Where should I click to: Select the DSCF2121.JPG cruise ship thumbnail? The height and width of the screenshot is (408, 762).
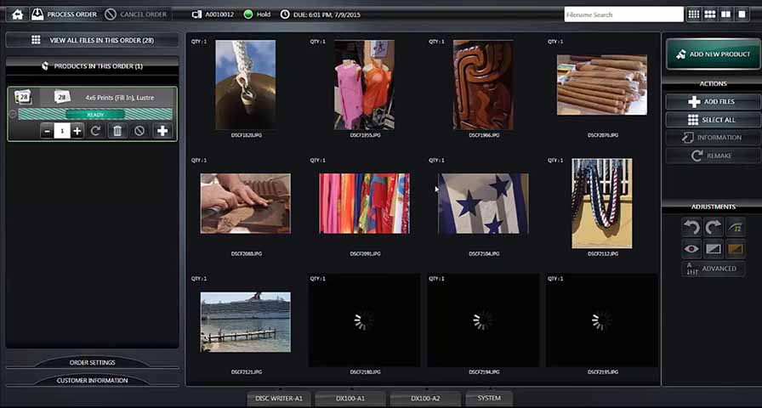pos(246,322)
